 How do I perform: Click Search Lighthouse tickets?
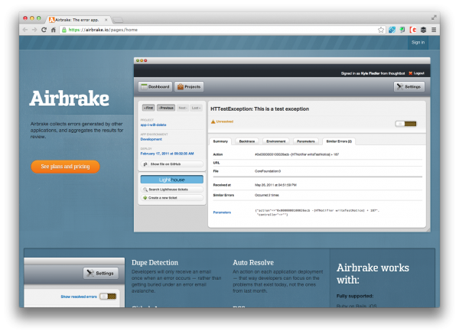point(172,190)
